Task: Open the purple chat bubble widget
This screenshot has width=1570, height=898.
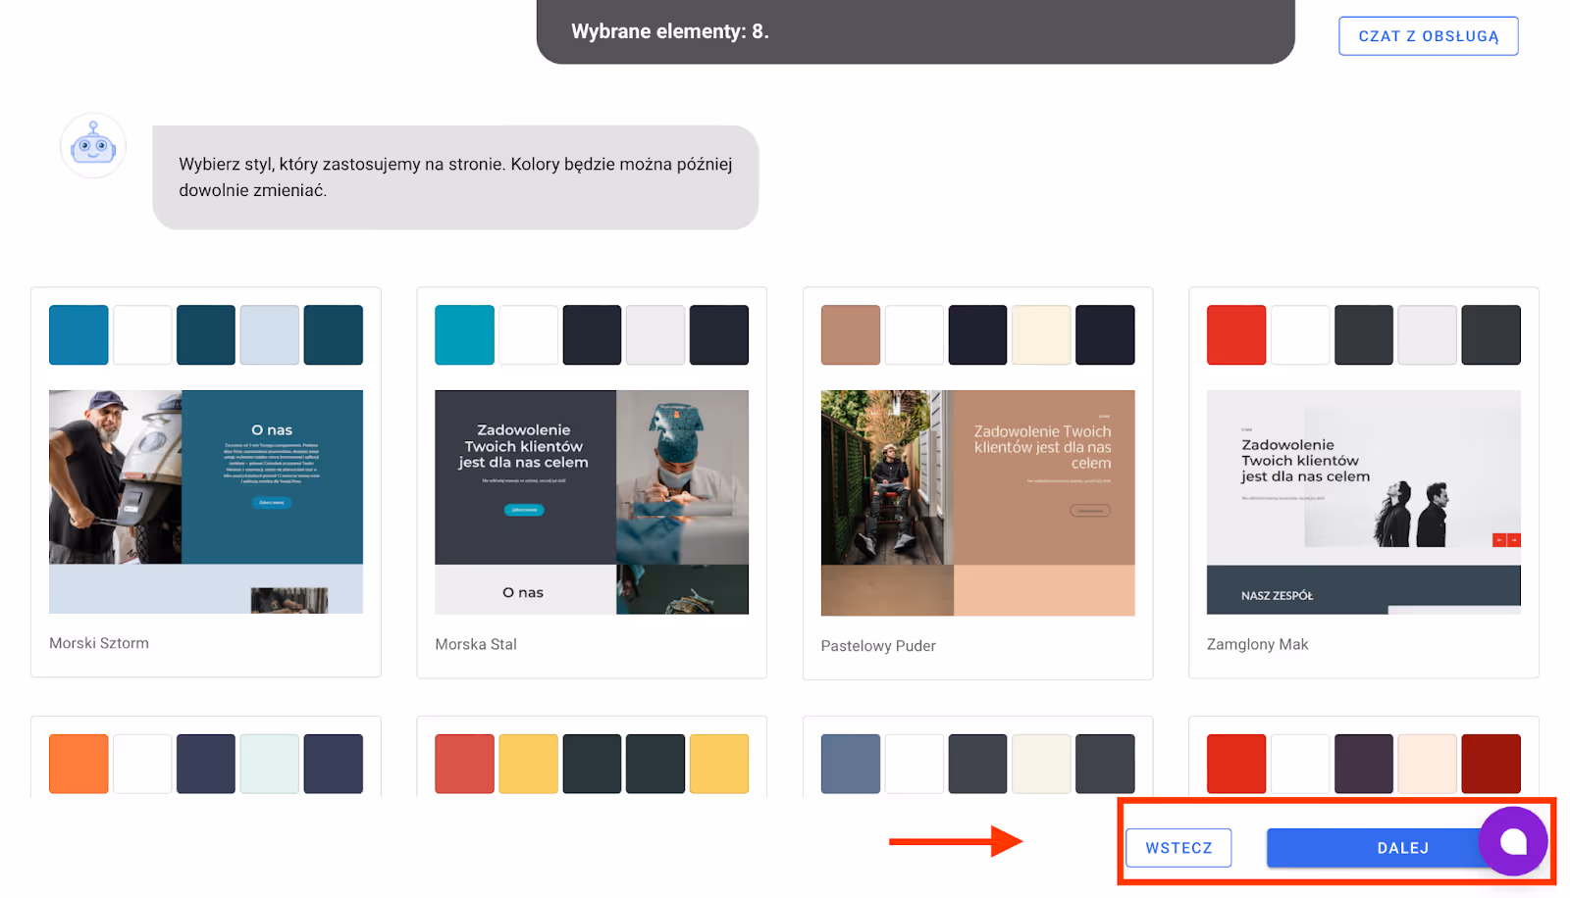Action: 1513,841
